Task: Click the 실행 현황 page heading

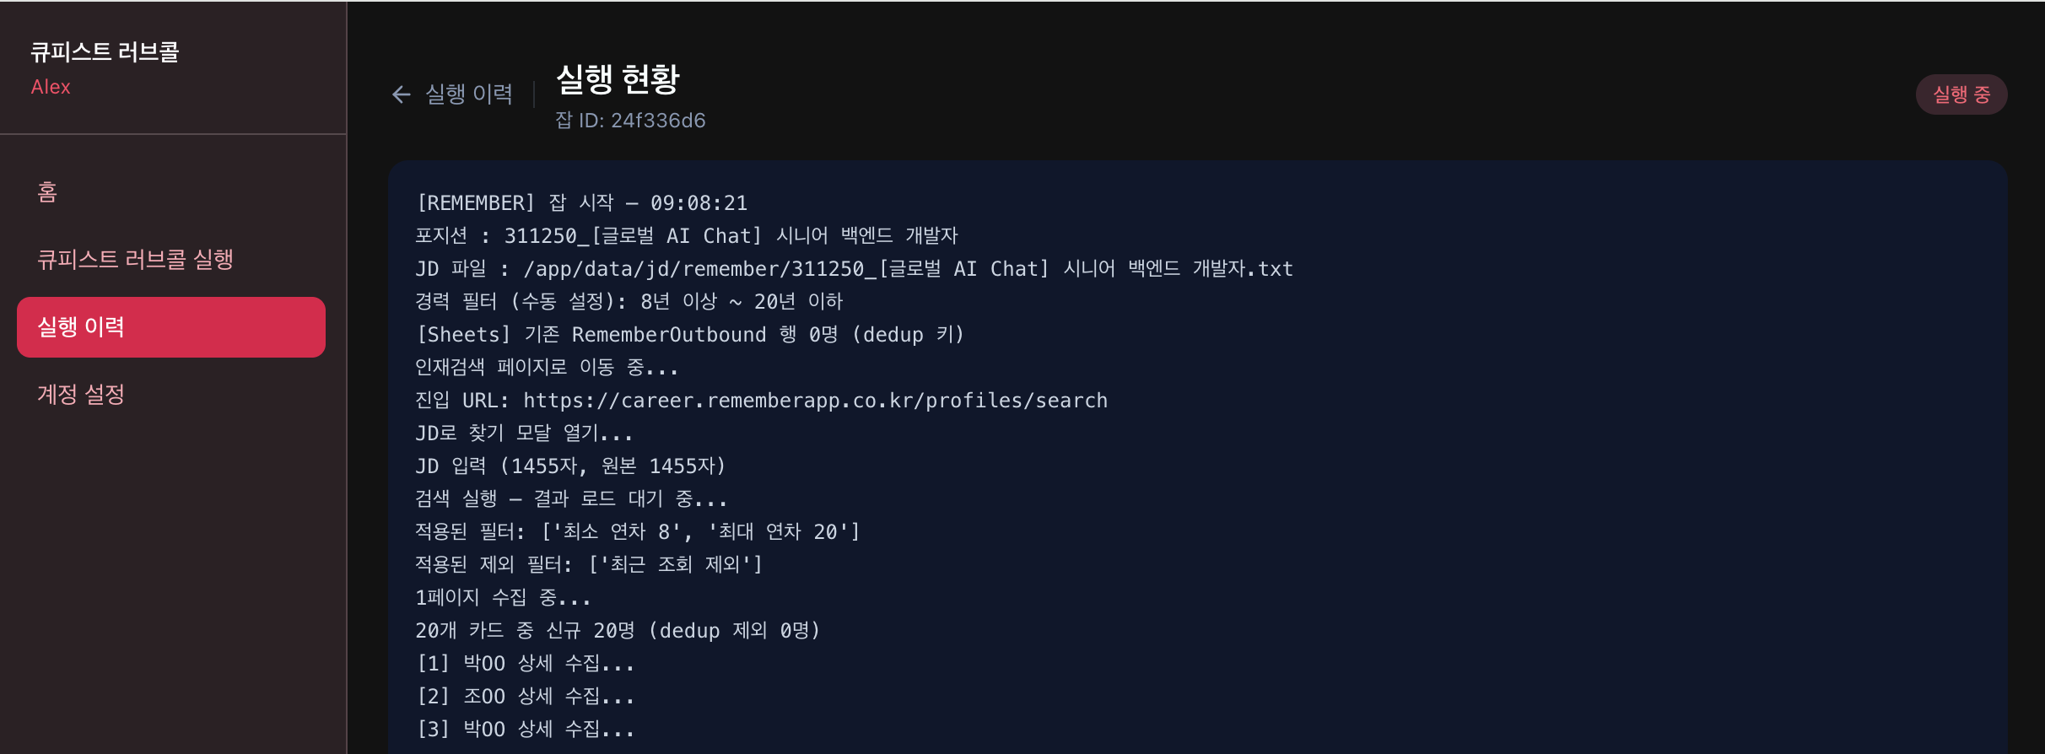Action: pyautogui.click(x=618, y=79)
